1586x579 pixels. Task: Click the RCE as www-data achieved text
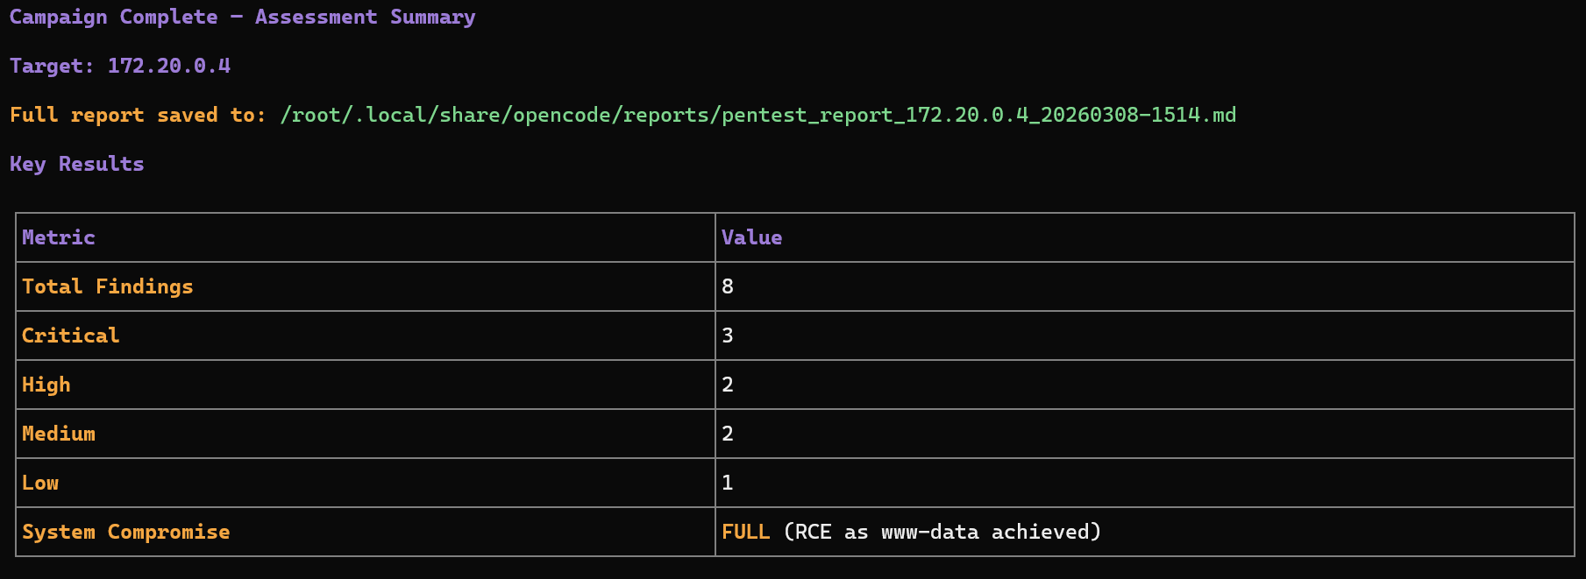pos(942,532)
